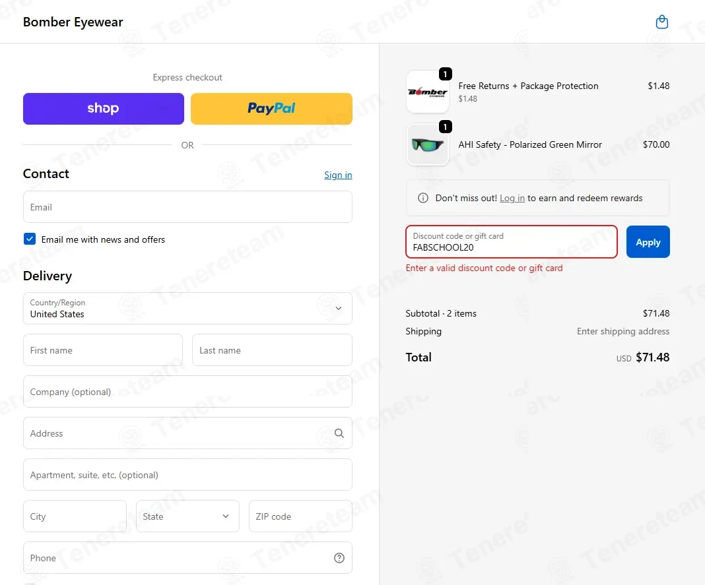Uncheck Email me with news and offers
705x585 pixels.
click(x=30, y=239)
